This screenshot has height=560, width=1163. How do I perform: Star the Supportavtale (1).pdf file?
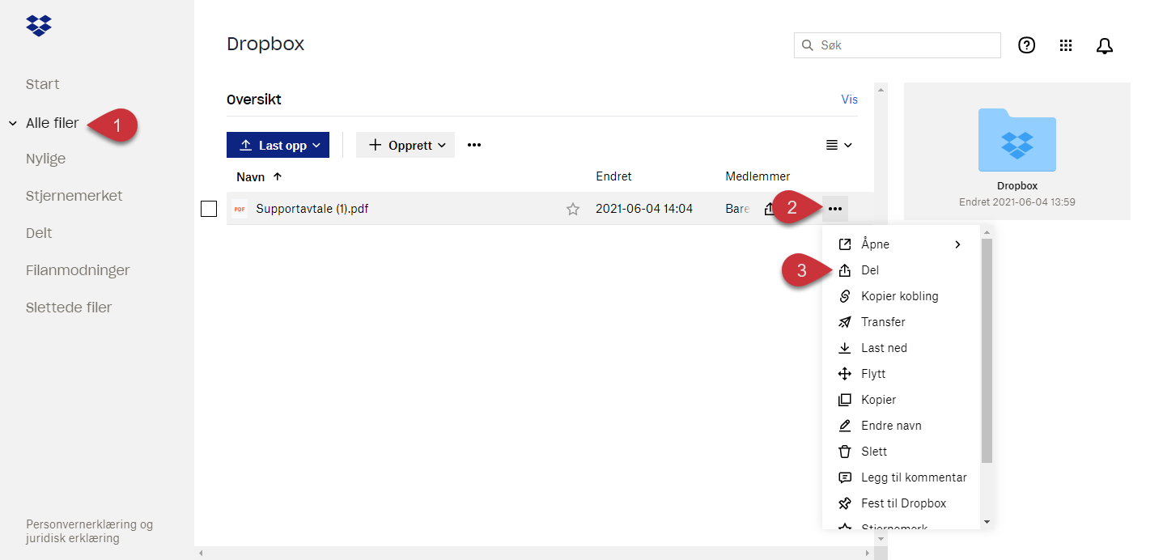click(573, 209)
